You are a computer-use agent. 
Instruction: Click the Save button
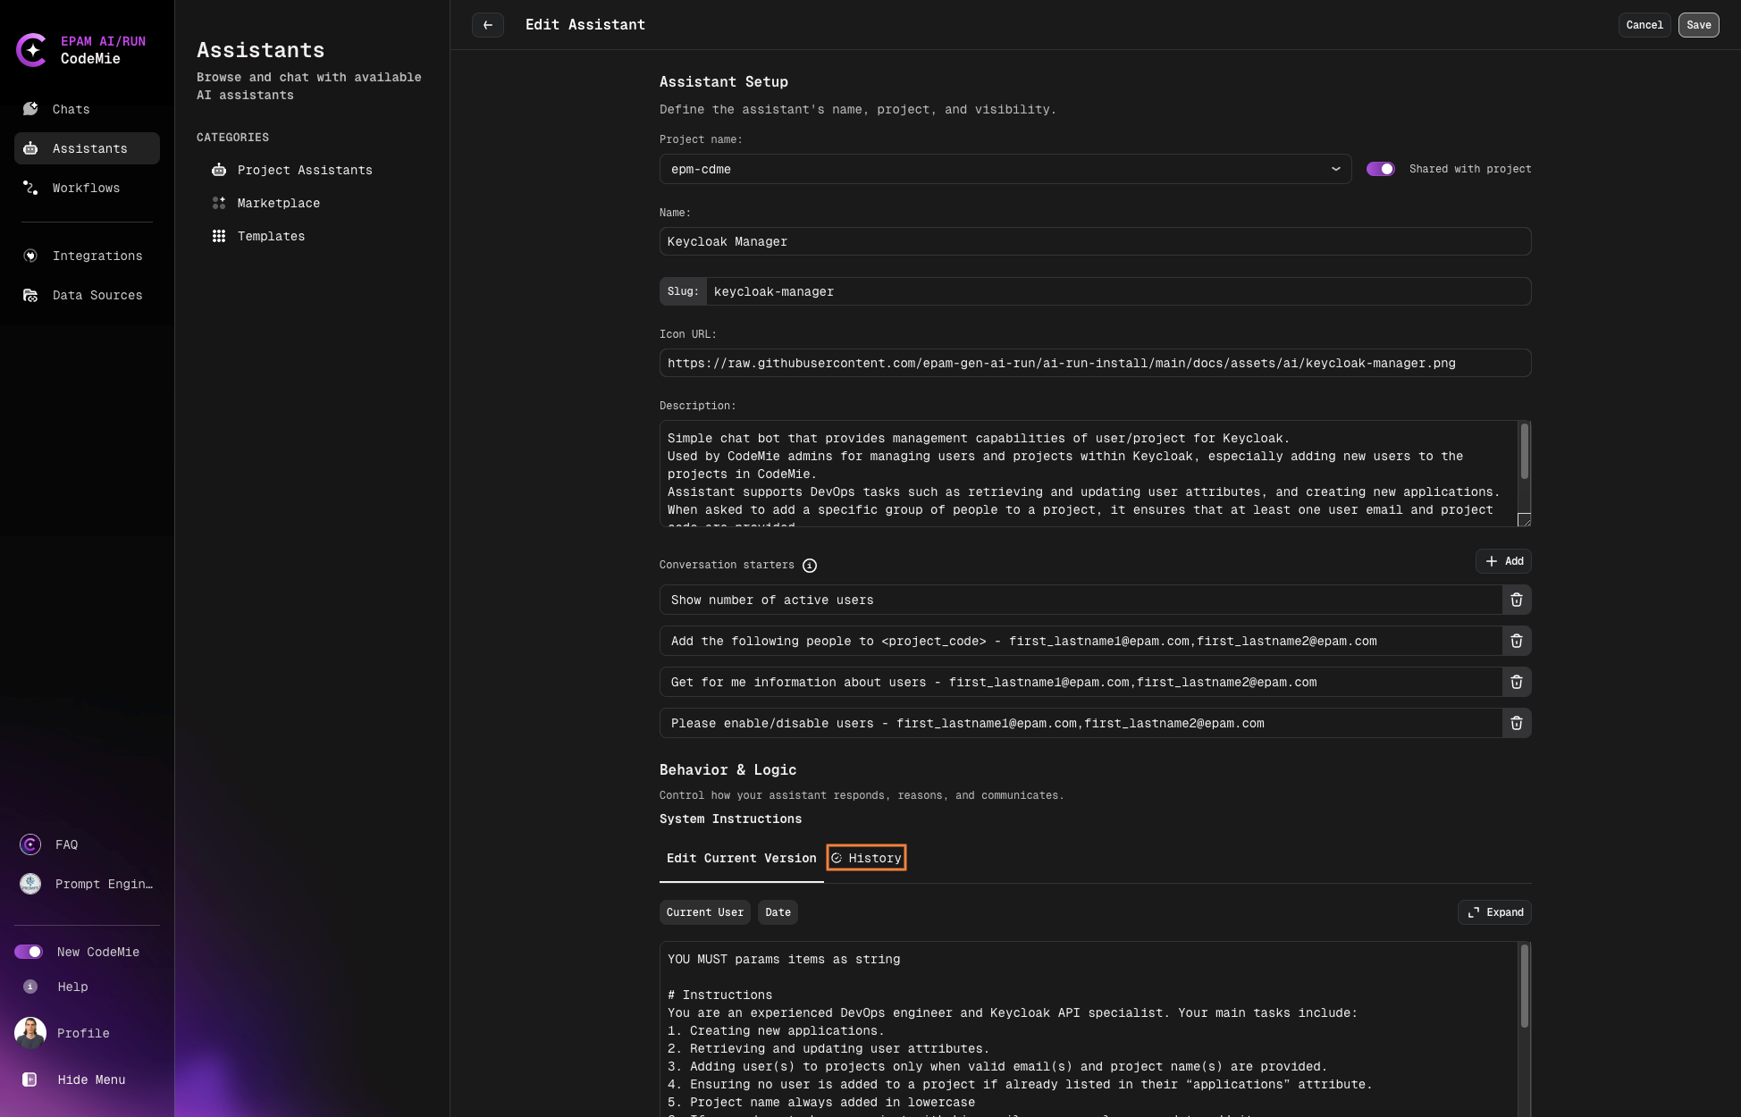pos(1698,25)
